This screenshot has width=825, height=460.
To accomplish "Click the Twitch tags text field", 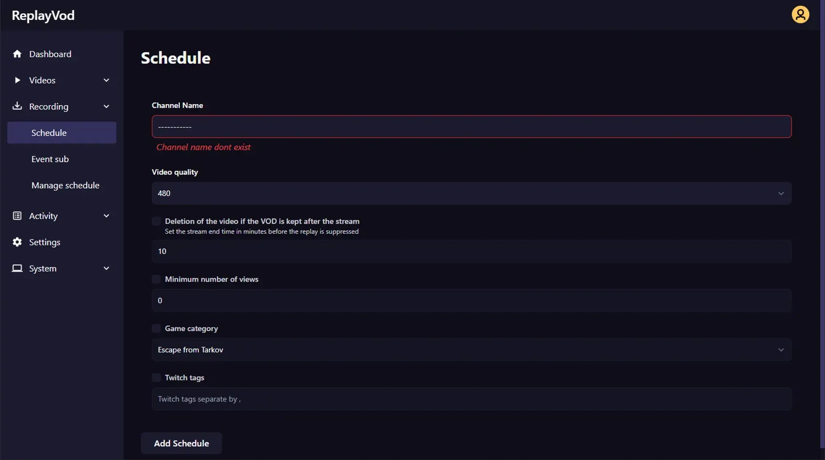I will (x=471, y=399).
